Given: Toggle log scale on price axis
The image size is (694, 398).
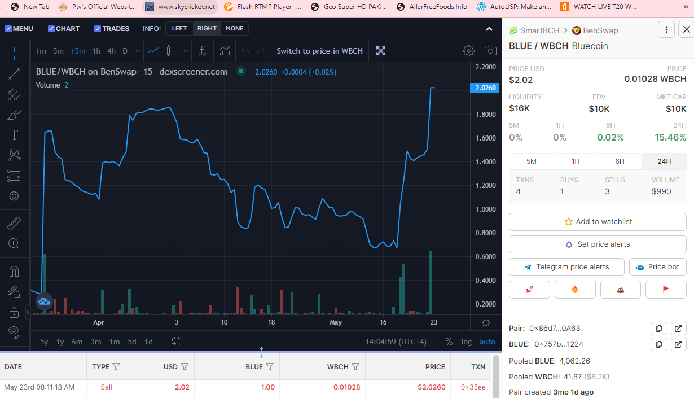Looking at the screenshot, I should pyautogui.click(x=466, y=342).
